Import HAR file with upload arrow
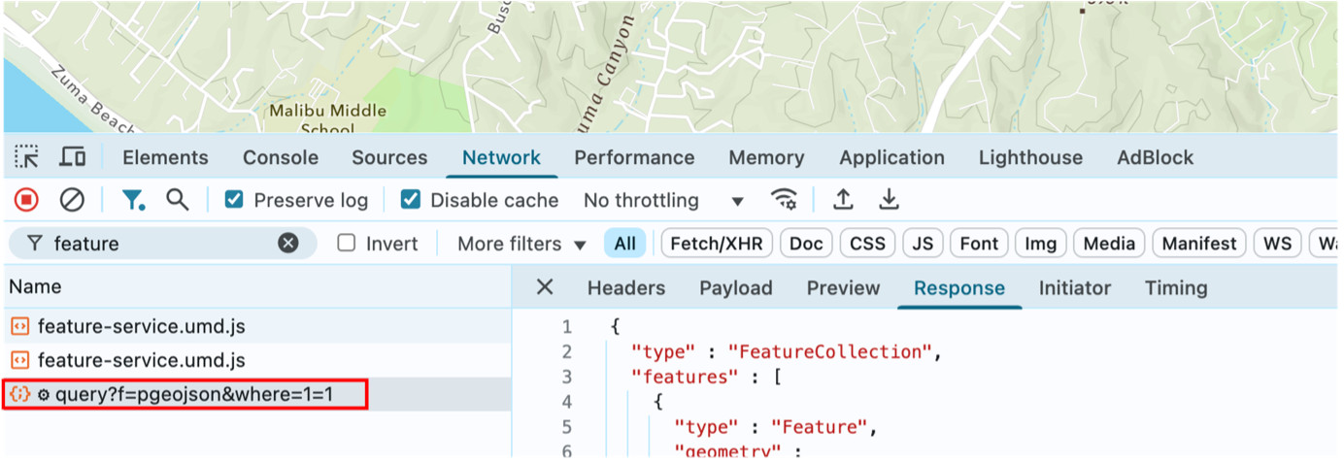Screen dimensions: 1344x462 pyautogui.click(x=843, y=200)
